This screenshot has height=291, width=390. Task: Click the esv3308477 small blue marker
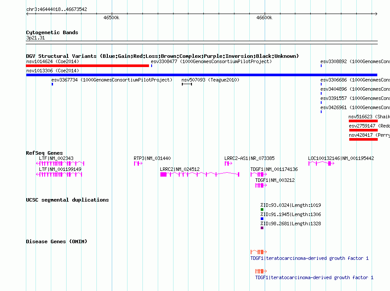click(152, 66)
